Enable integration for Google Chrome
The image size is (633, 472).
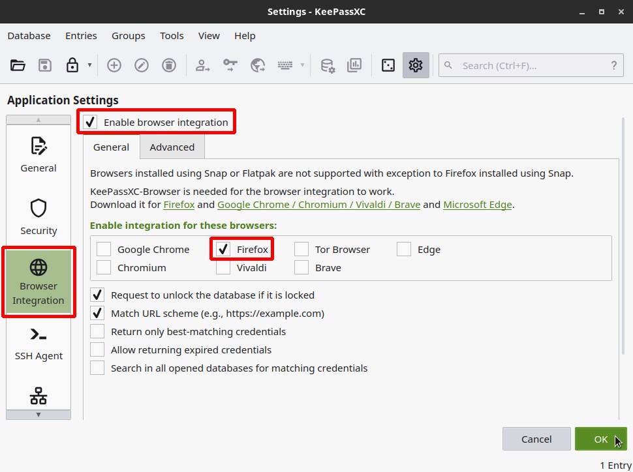click(104, 249)
